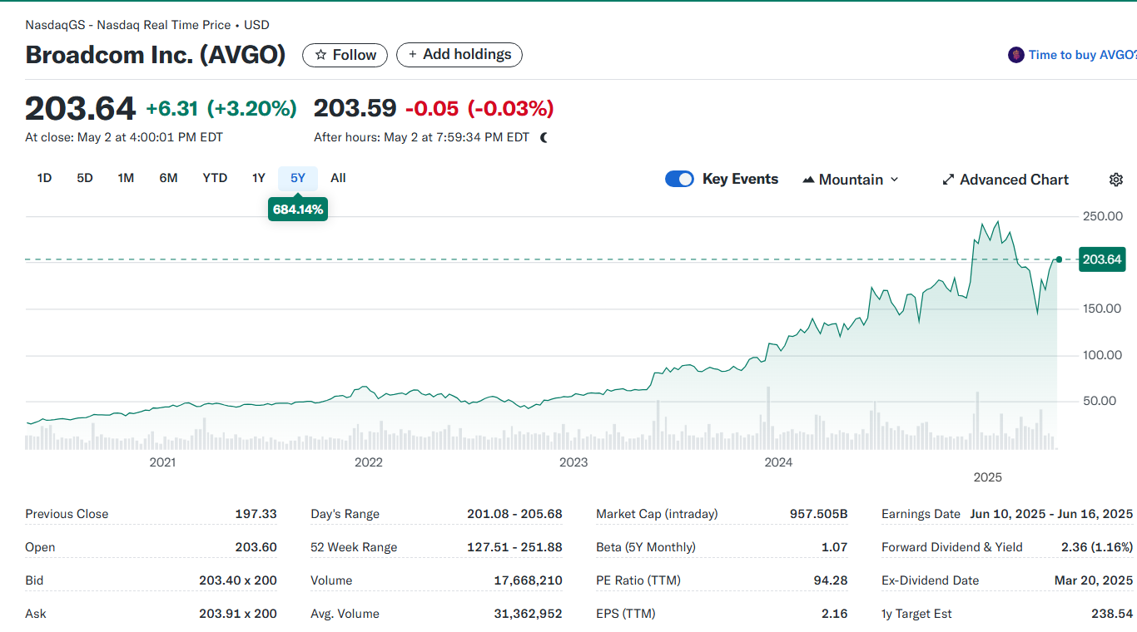Click the NasdaqGS real time price notice
1137x632 pixels.
(147, 25)
